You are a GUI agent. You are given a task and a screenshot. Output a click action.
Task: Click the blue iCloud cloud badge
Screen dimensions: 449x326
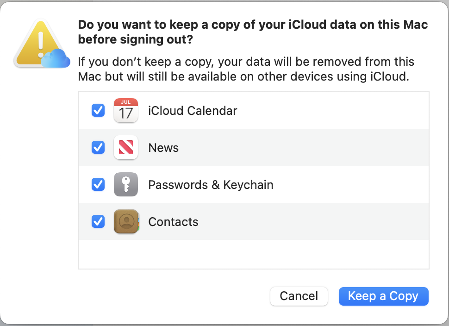pos(56,59)
